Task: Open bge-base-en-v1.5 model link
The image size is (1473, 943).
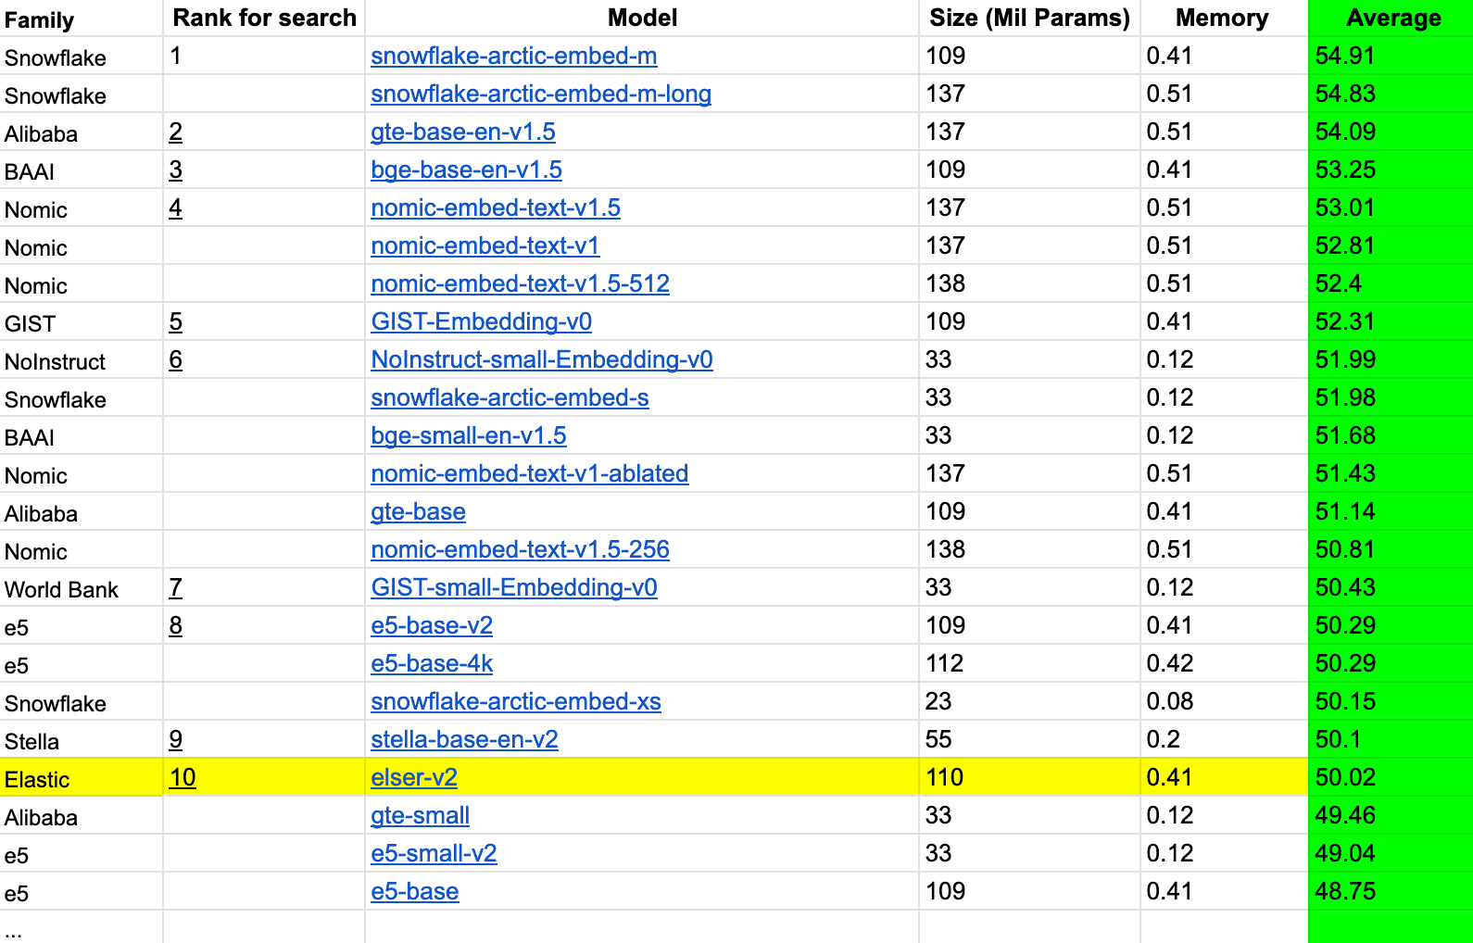Action: tap(467, 170)
